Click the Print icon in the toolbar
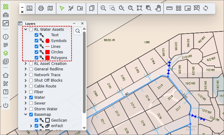224x135 pixels. tap(41, 8)
